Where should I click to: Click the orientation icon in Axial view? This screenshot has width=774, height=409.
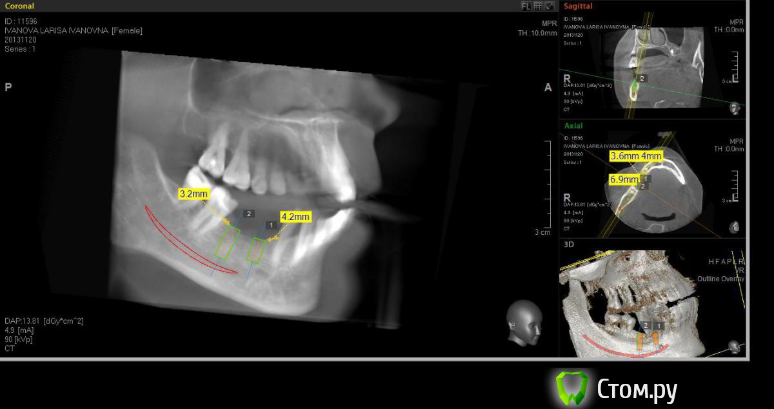[x=734, y=227]
